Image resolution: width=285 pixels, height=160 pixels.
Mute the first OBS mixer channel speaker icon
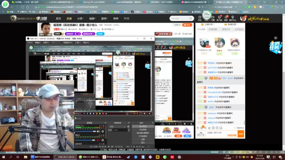pos(98,131)
